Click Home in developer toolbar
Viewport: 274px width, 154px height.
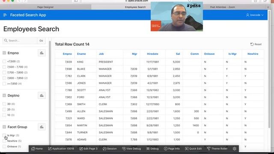37,148
